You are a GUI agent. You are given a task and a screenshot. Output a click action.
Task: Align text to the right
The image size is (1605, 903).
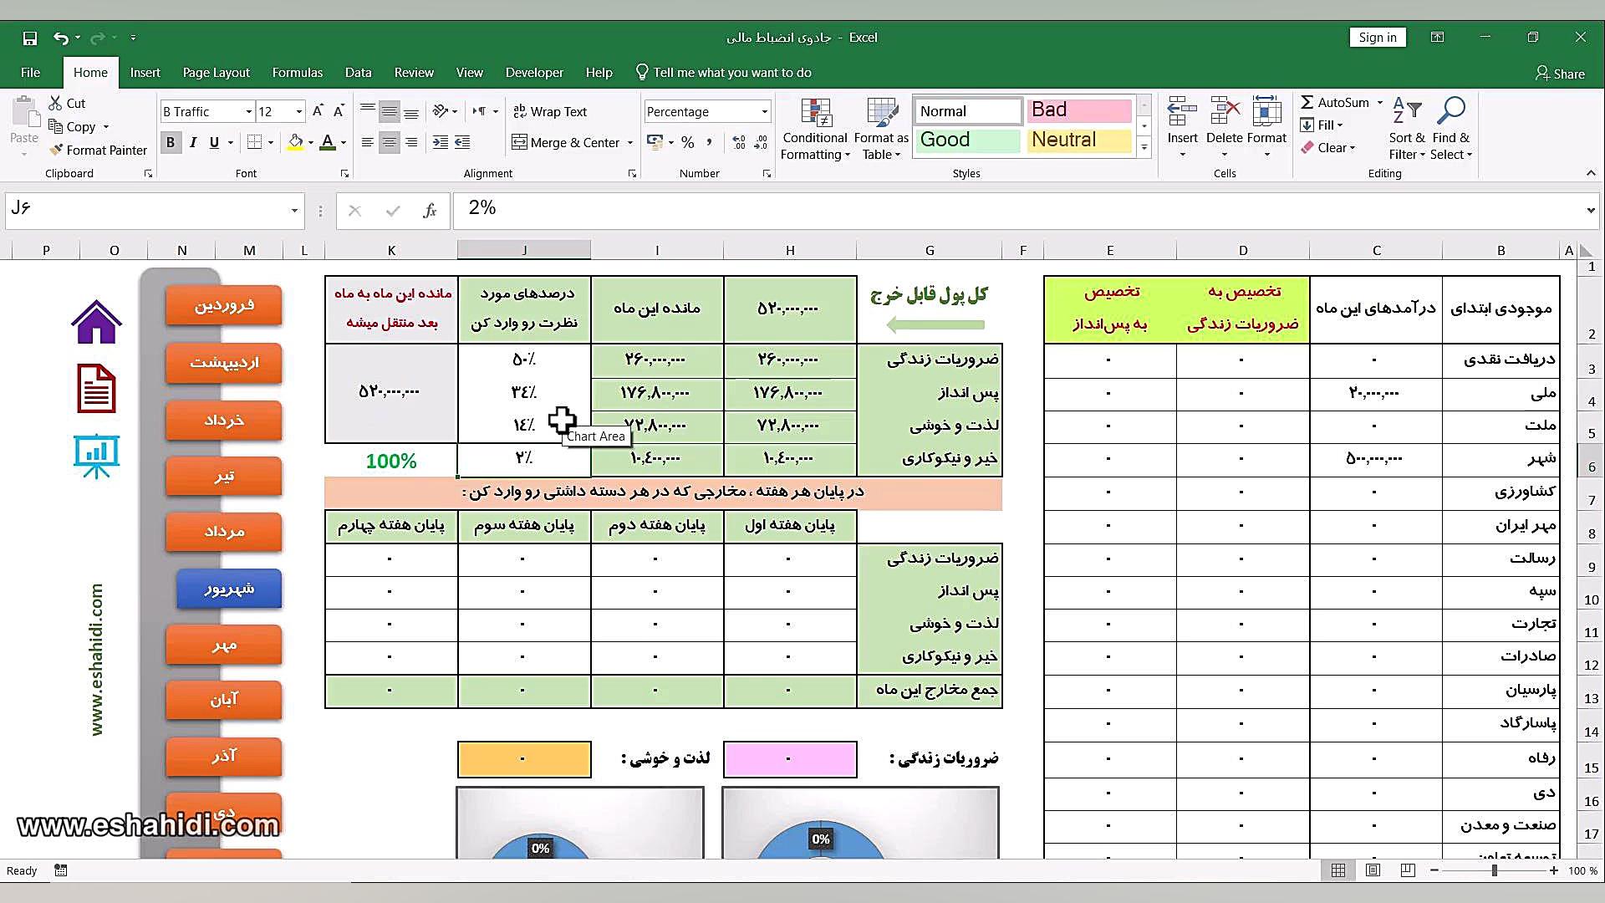(x=411, y=142)
